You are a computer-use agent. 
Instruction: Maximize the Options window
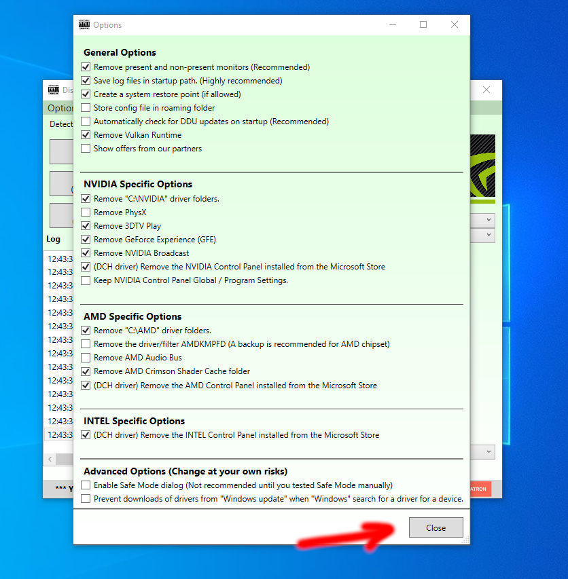(x=423, y=24)
